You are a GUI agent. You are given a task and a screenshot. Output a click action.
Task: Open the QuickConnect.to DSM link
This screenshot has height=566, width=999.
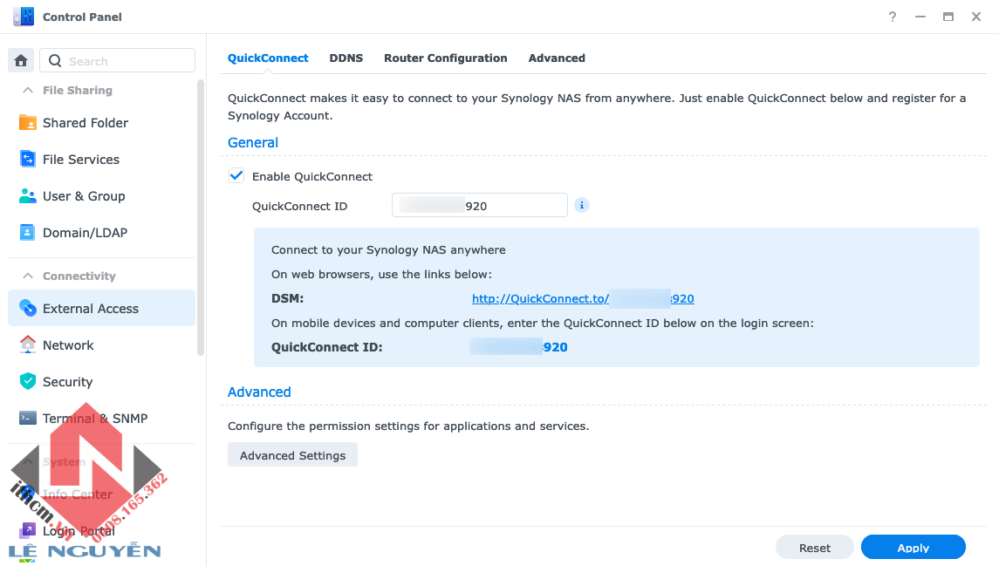[582, 298]
